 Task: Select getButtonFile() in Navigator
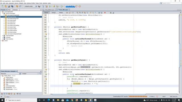(12, 79)
